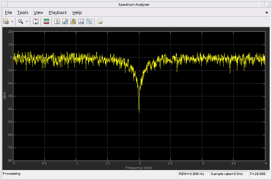
Task: Open the Spectral Mask icon
Action: [46, 21]
